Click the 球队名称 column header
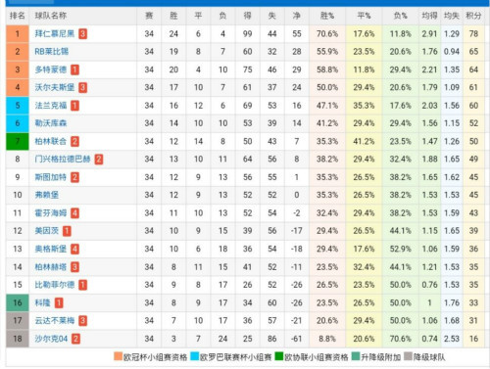Screen dimensions: 490x369 pyautogui.click(x=51, y=16)
